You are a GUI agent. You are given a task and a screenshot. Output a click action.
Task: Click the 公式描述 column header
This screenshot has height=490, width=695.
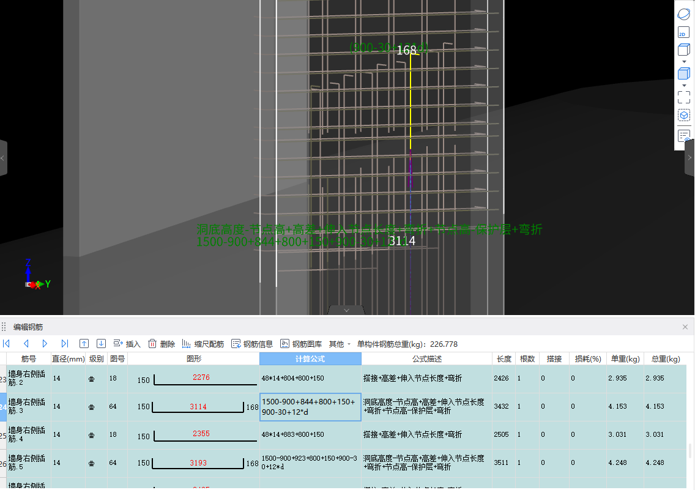pos(427,359)
